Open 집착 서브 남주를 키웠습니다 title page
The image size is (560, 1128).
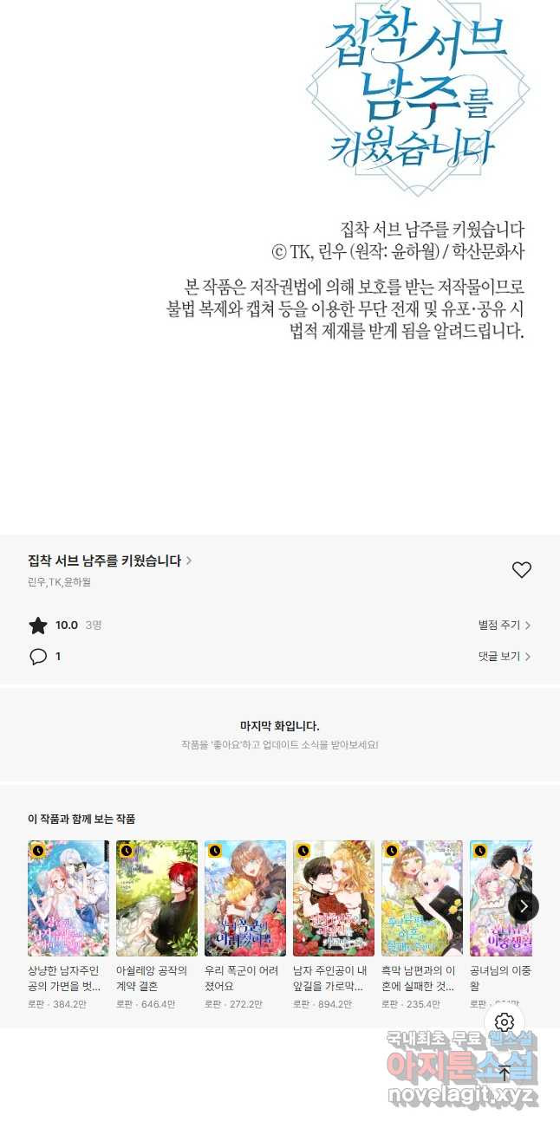(x=110, y=561)
